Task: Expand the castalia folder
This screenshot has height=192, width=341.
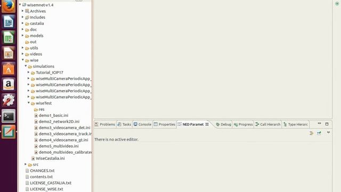Action: (x=22, y=23)
